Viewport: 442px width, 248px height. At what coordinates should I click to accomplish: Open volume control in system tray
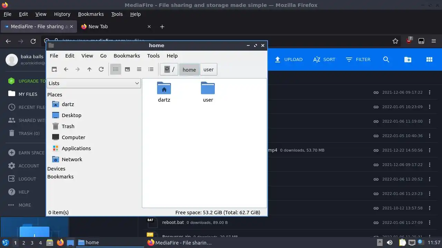tap(390, 242)
